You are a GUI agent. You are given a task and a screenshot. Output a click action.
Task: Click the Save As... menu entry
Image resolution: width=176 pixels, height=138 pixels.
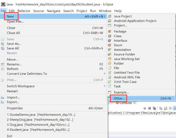pyautogui.click(x=53, y=44)
